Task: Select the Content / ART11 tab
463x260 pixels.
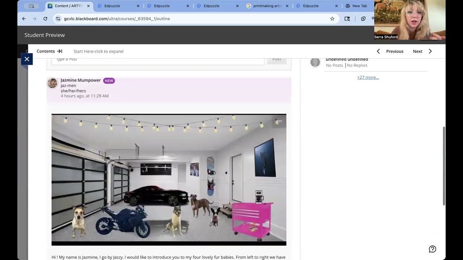Action: pyautogui.click(x=69, y=6)
